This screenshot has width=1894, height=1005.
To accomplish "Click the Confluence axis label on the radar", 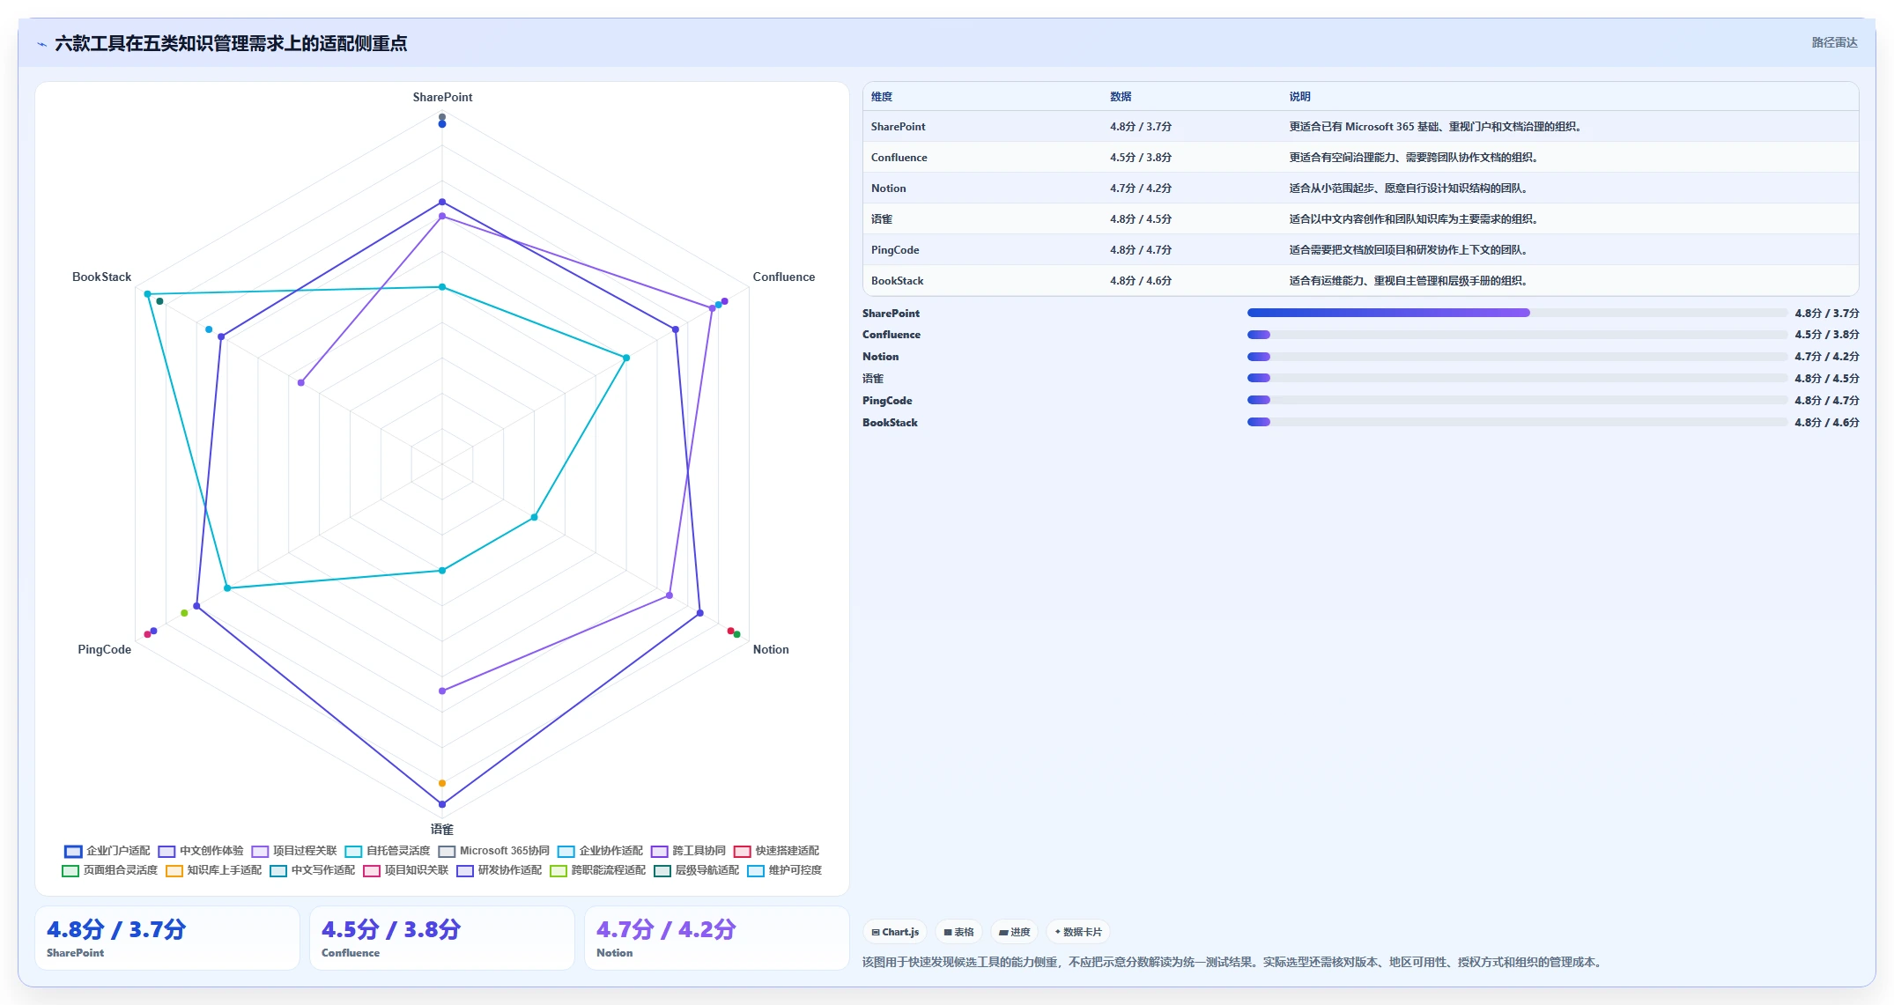I will (784, 277).
